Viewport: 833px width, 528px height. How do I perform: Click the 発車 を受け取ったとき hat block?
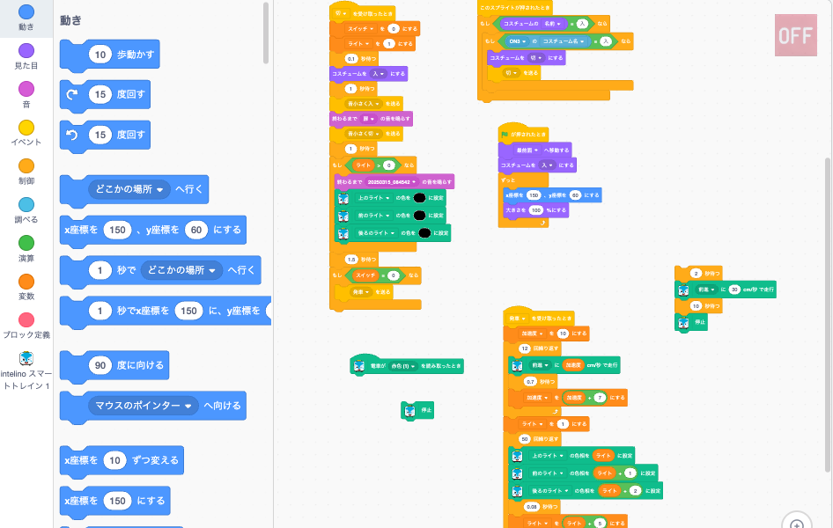click(538, 317)
